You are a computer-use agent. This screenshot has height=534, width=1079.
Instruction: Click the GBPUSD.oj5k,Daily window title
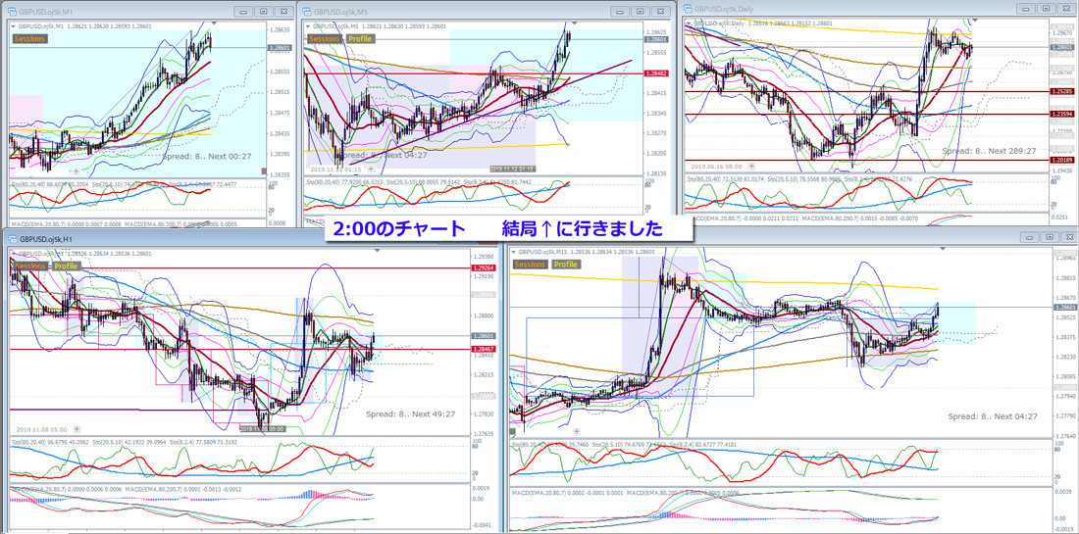(x=723, y=9)
